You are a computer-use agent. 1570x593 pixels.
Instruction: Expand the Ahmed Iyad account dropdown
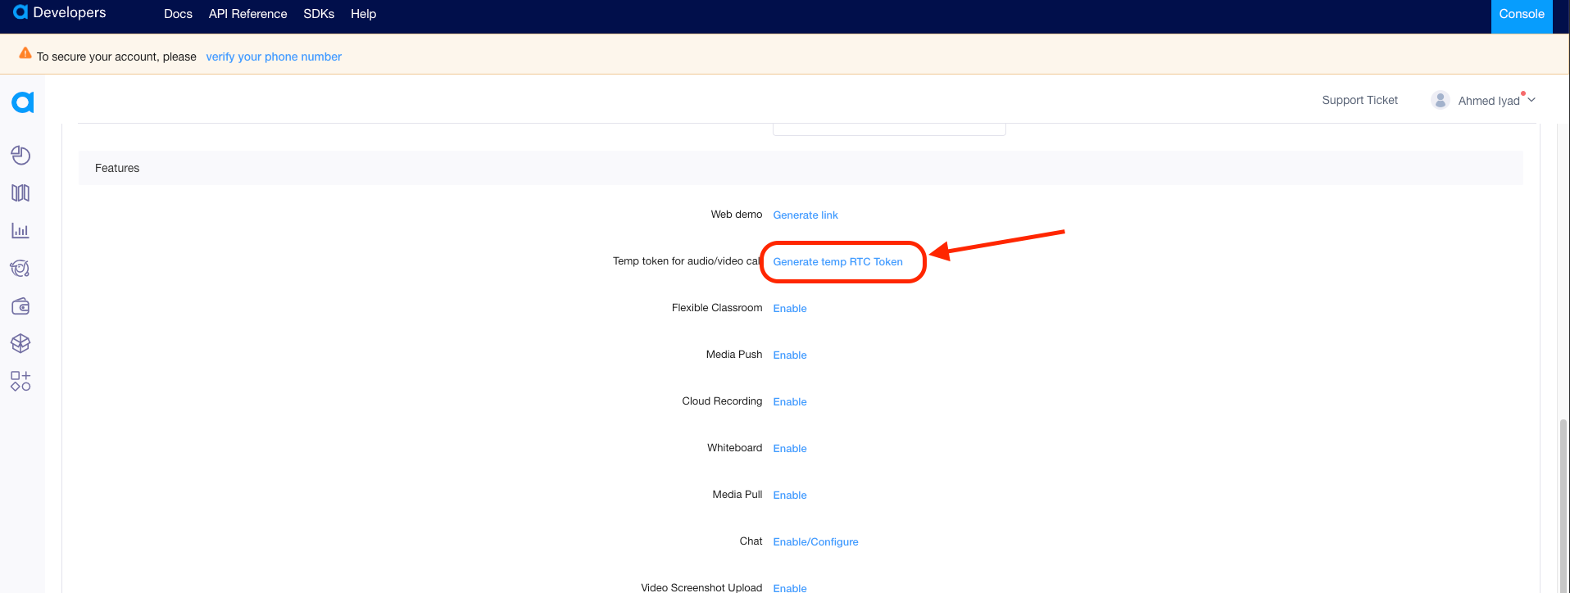point(1531,100)
